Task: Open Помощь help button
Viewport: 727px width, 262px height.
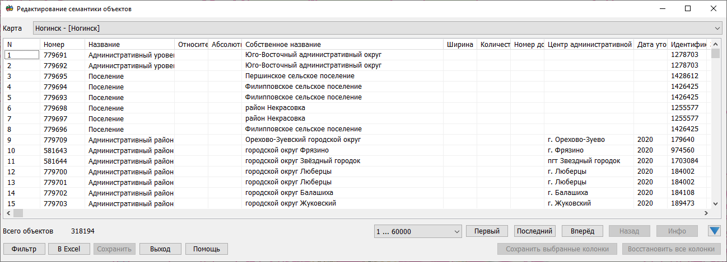Action: [206, 249]
